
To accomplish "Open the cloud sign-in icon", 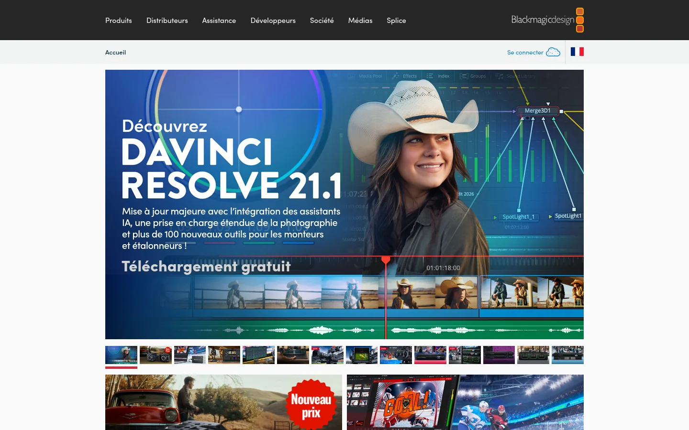I will pos(553,52).
